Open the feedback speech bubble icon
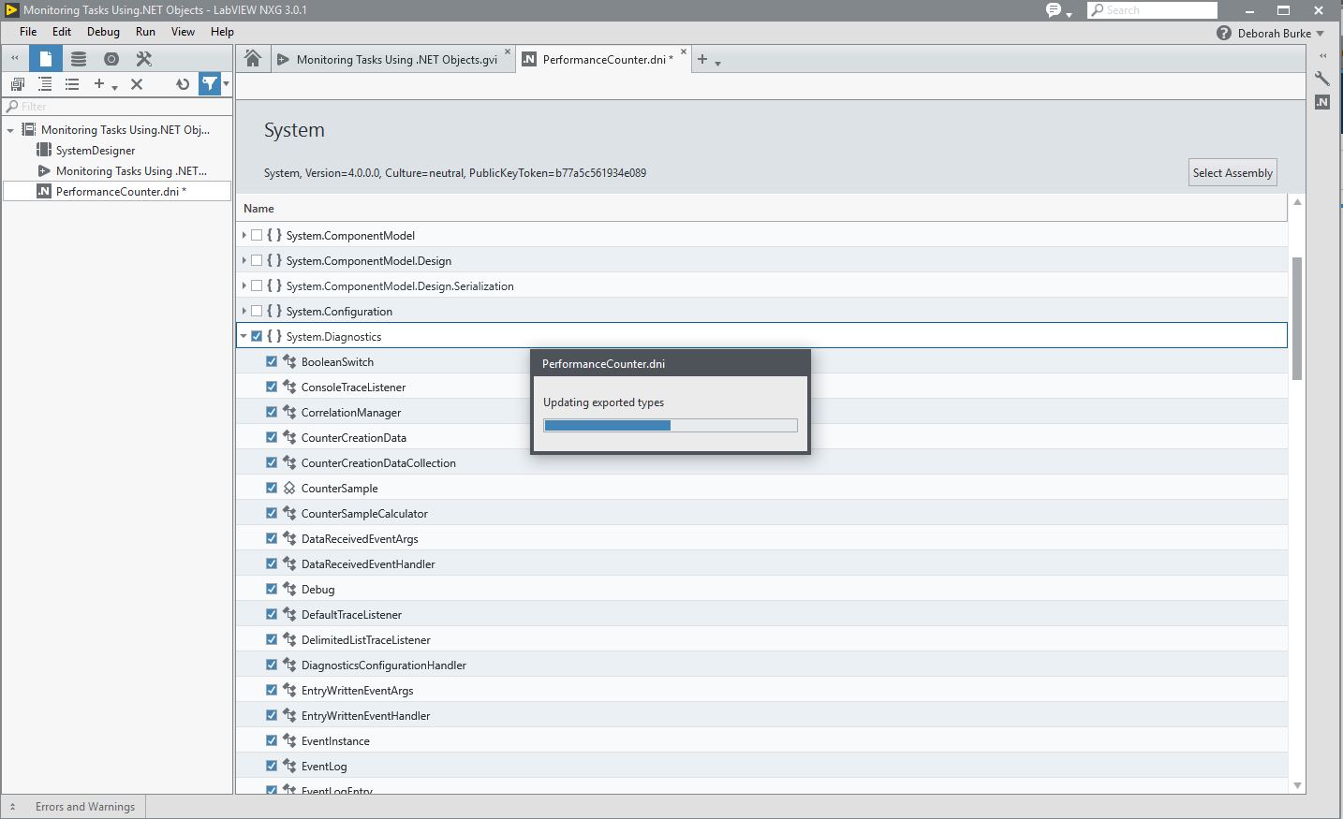Screen dimensions: 1343x819 click(1055, 10)
